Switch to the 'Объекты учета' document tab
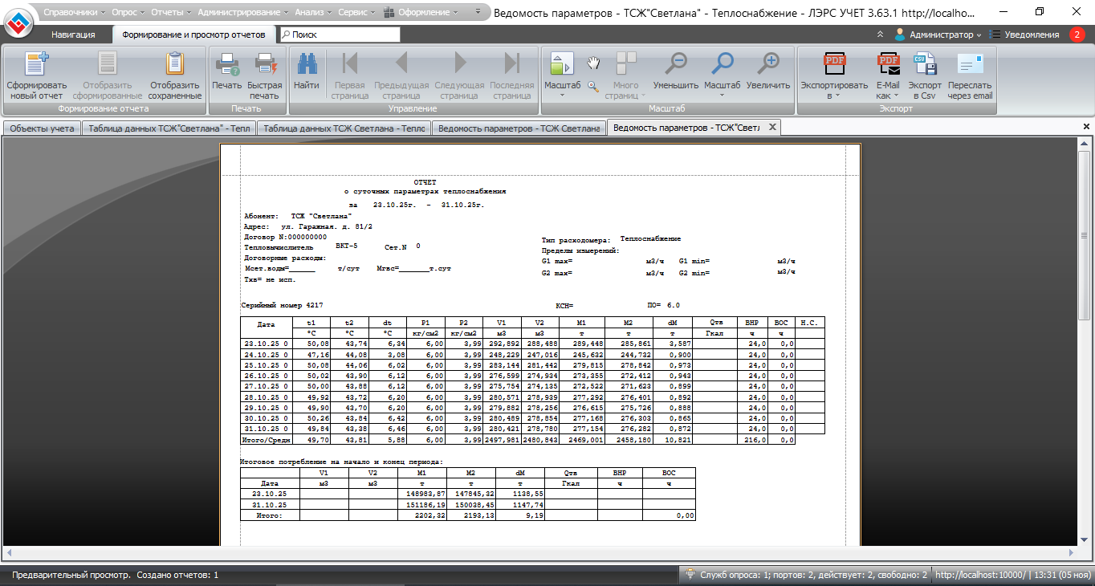Image resolution: width=1095 pixels, height=586 pixels. 43,128
